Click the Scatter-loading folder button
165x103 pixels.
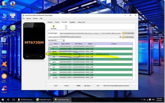click(x=128, y=37)
